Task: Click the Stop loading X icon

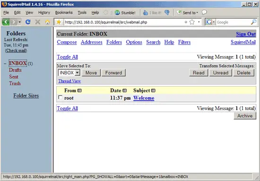Action: click(x=38, y=22)
